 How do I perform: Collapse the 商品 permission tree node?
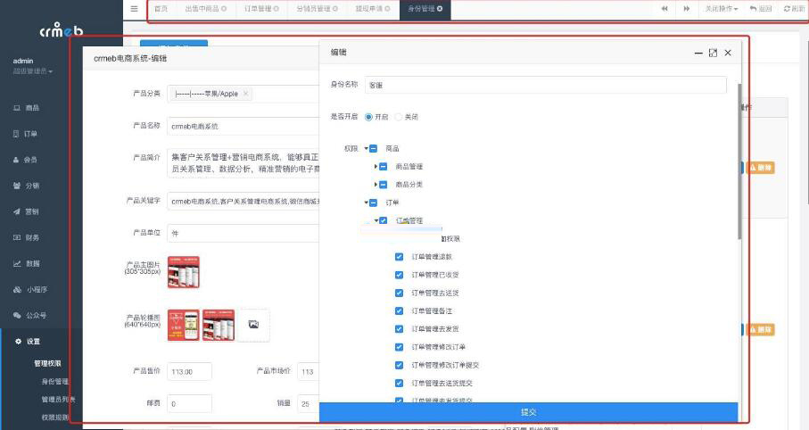click(x=367, y=149)
